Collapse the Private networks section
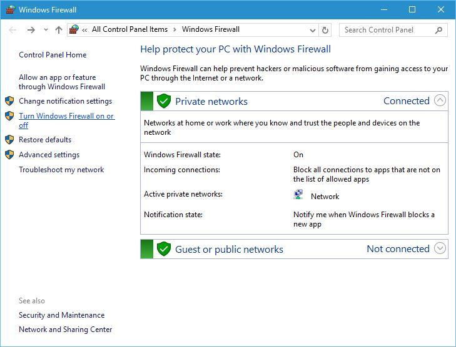456x347 pixels. click(440, 100)
